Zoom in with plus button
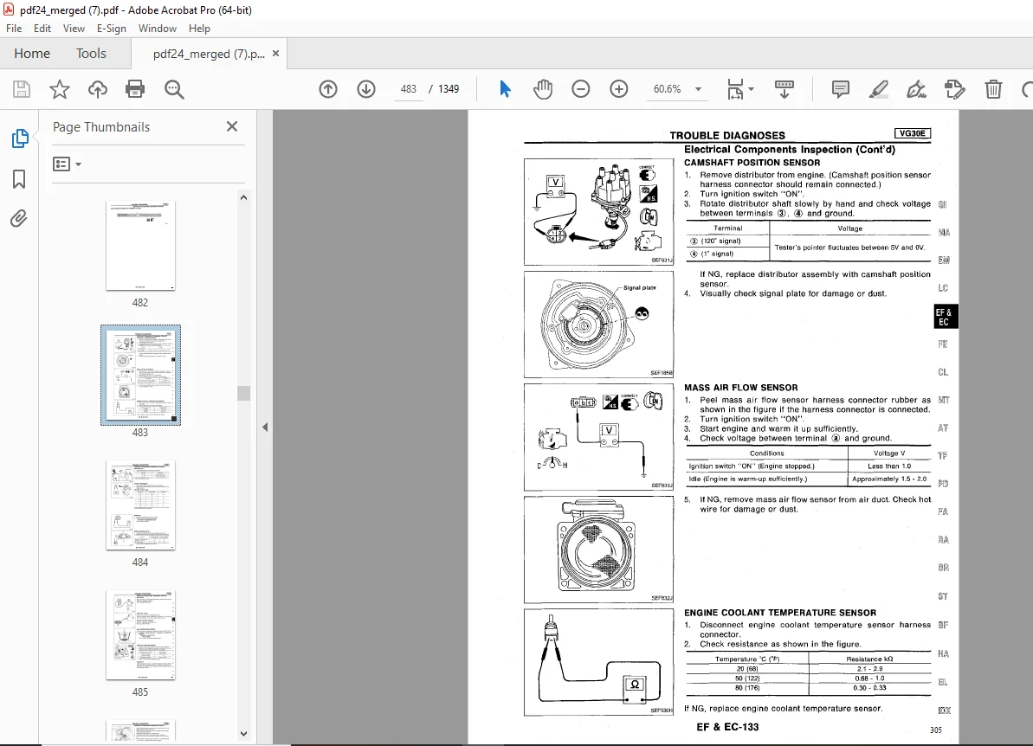The image size is (1033, 746). coord(618,89)
